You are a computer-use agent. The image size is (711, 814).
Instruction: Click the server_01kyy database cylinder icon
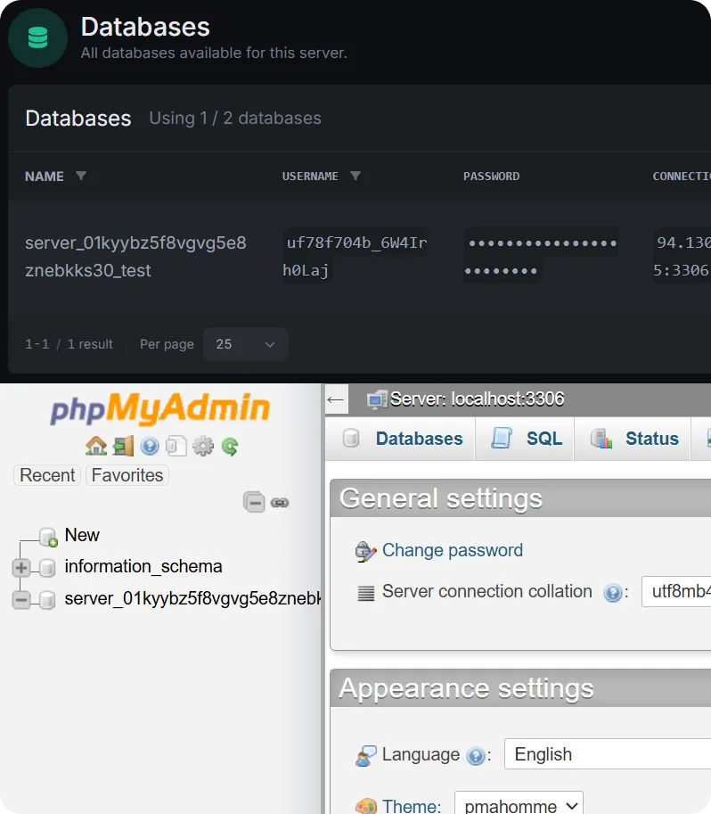click(47, 600)
